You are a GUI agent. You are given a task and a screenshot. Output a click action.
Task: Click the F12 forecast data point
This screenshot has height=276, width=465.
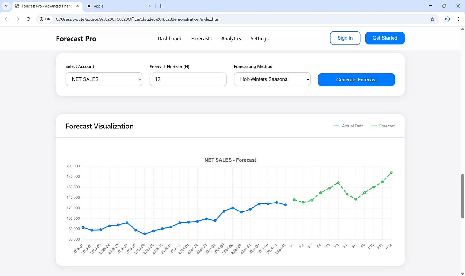click(391, 173)
